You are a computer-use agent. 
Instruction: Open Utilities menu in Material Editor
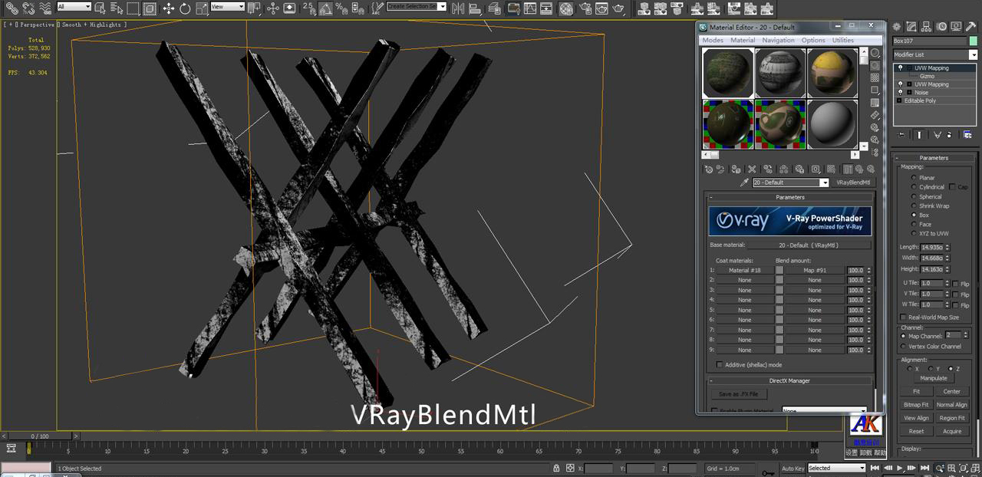(x=843, y=40)
